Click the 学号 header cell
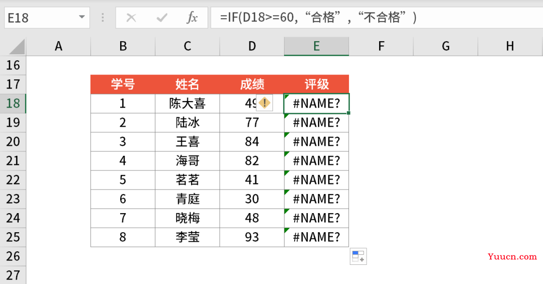This screenshot has width=543, height=284. coord(123,84)
